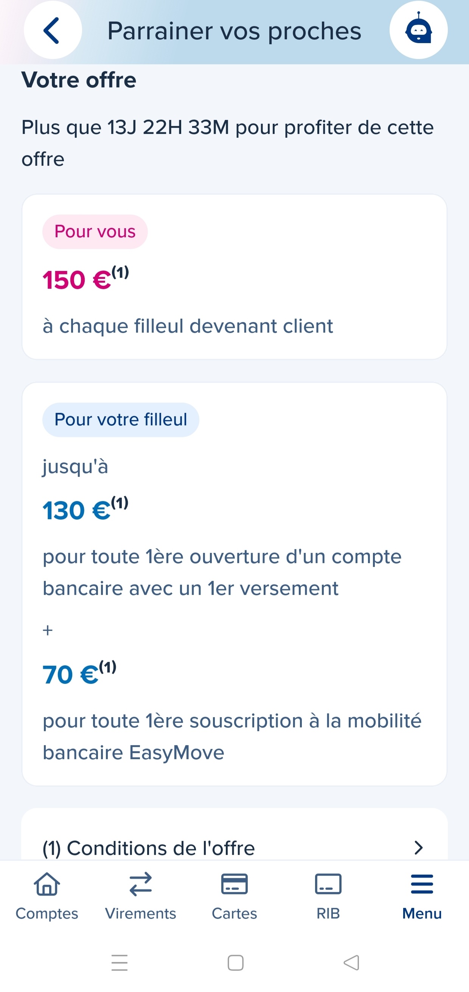The image size is (469, 992).
Task: Tap the "Parrainer vos proches" page title
Action: tap(234, 31)
